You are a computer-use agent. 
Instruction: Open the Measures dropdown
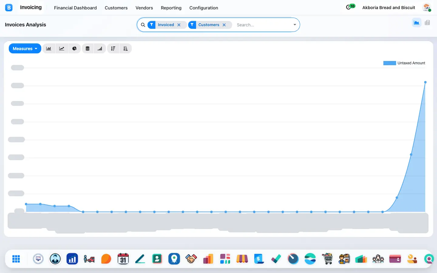click(x=25, y=49)
